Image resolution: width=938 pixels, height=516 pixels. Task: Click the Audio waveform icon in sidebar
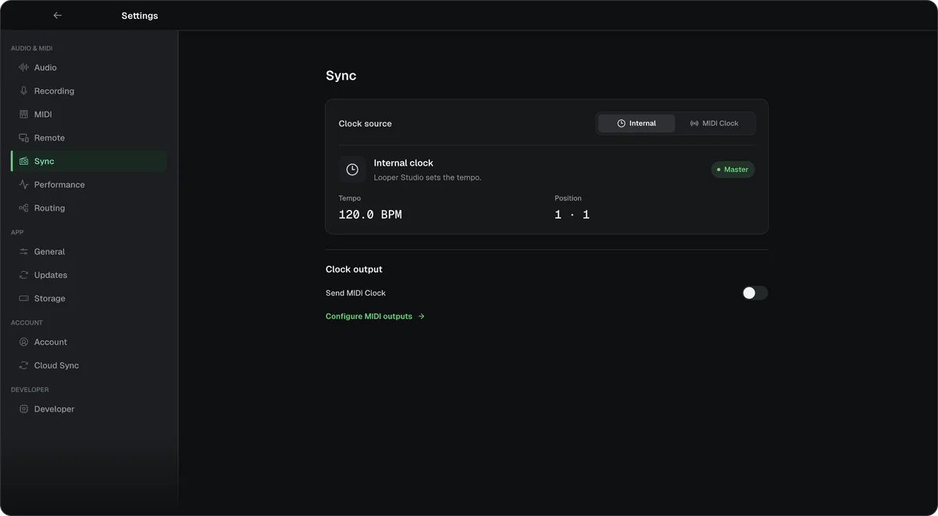pyautogui.click(x=23, y=68)
